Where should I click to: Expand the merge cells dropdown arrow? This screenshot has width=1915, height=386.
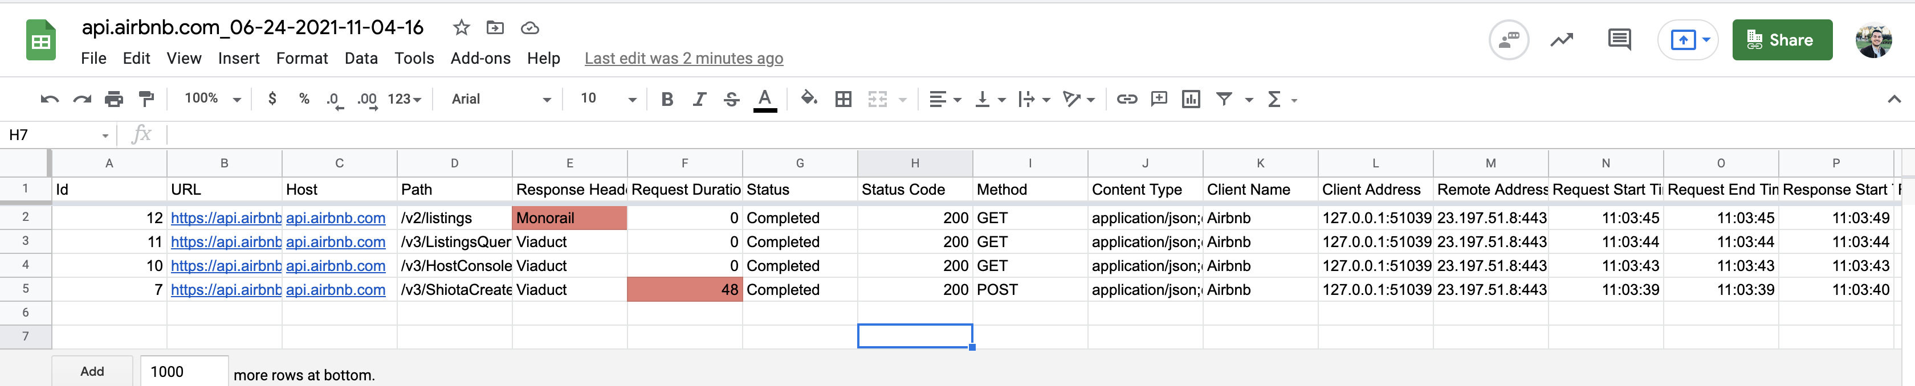[x=902, y=100]
